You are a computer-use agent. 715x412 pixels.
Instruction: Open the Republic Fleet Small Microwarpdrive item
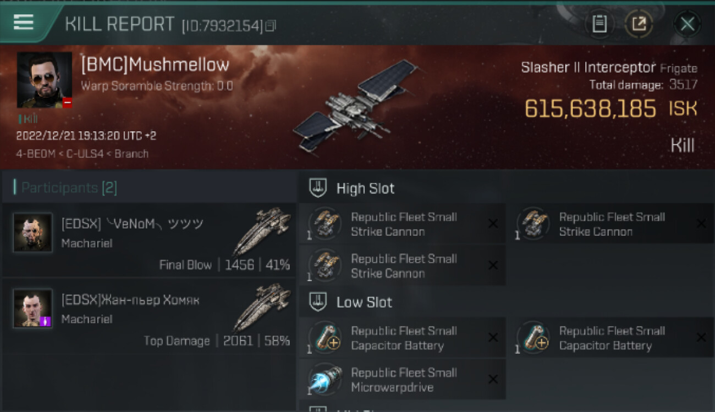(x=402, y=380)
